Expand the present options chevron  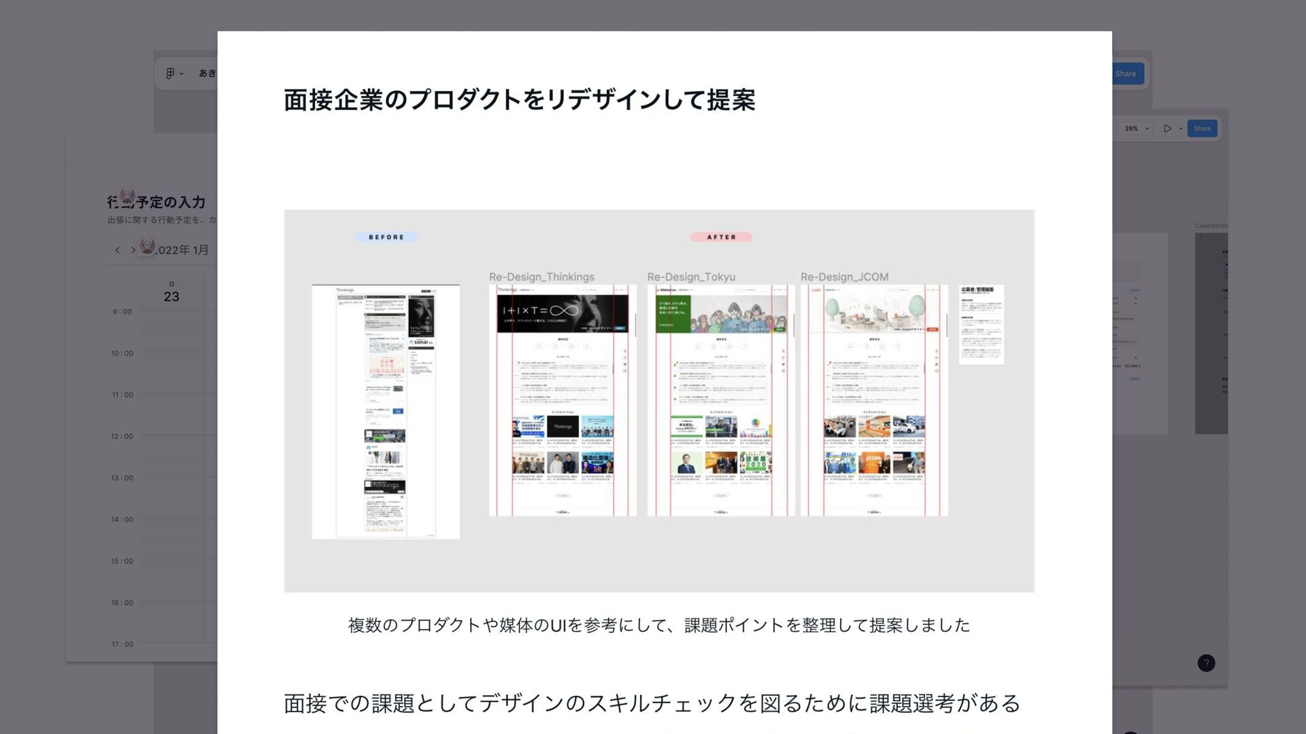click(1180, 129)
